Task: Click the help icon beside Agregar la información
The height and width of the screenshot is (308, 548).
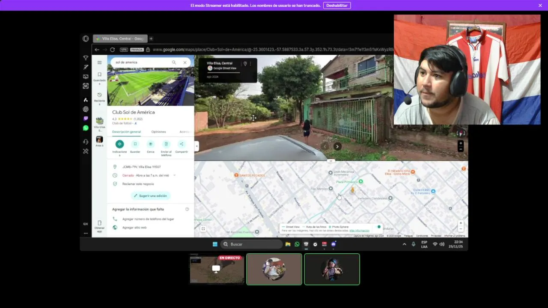Action: [187, 209]
